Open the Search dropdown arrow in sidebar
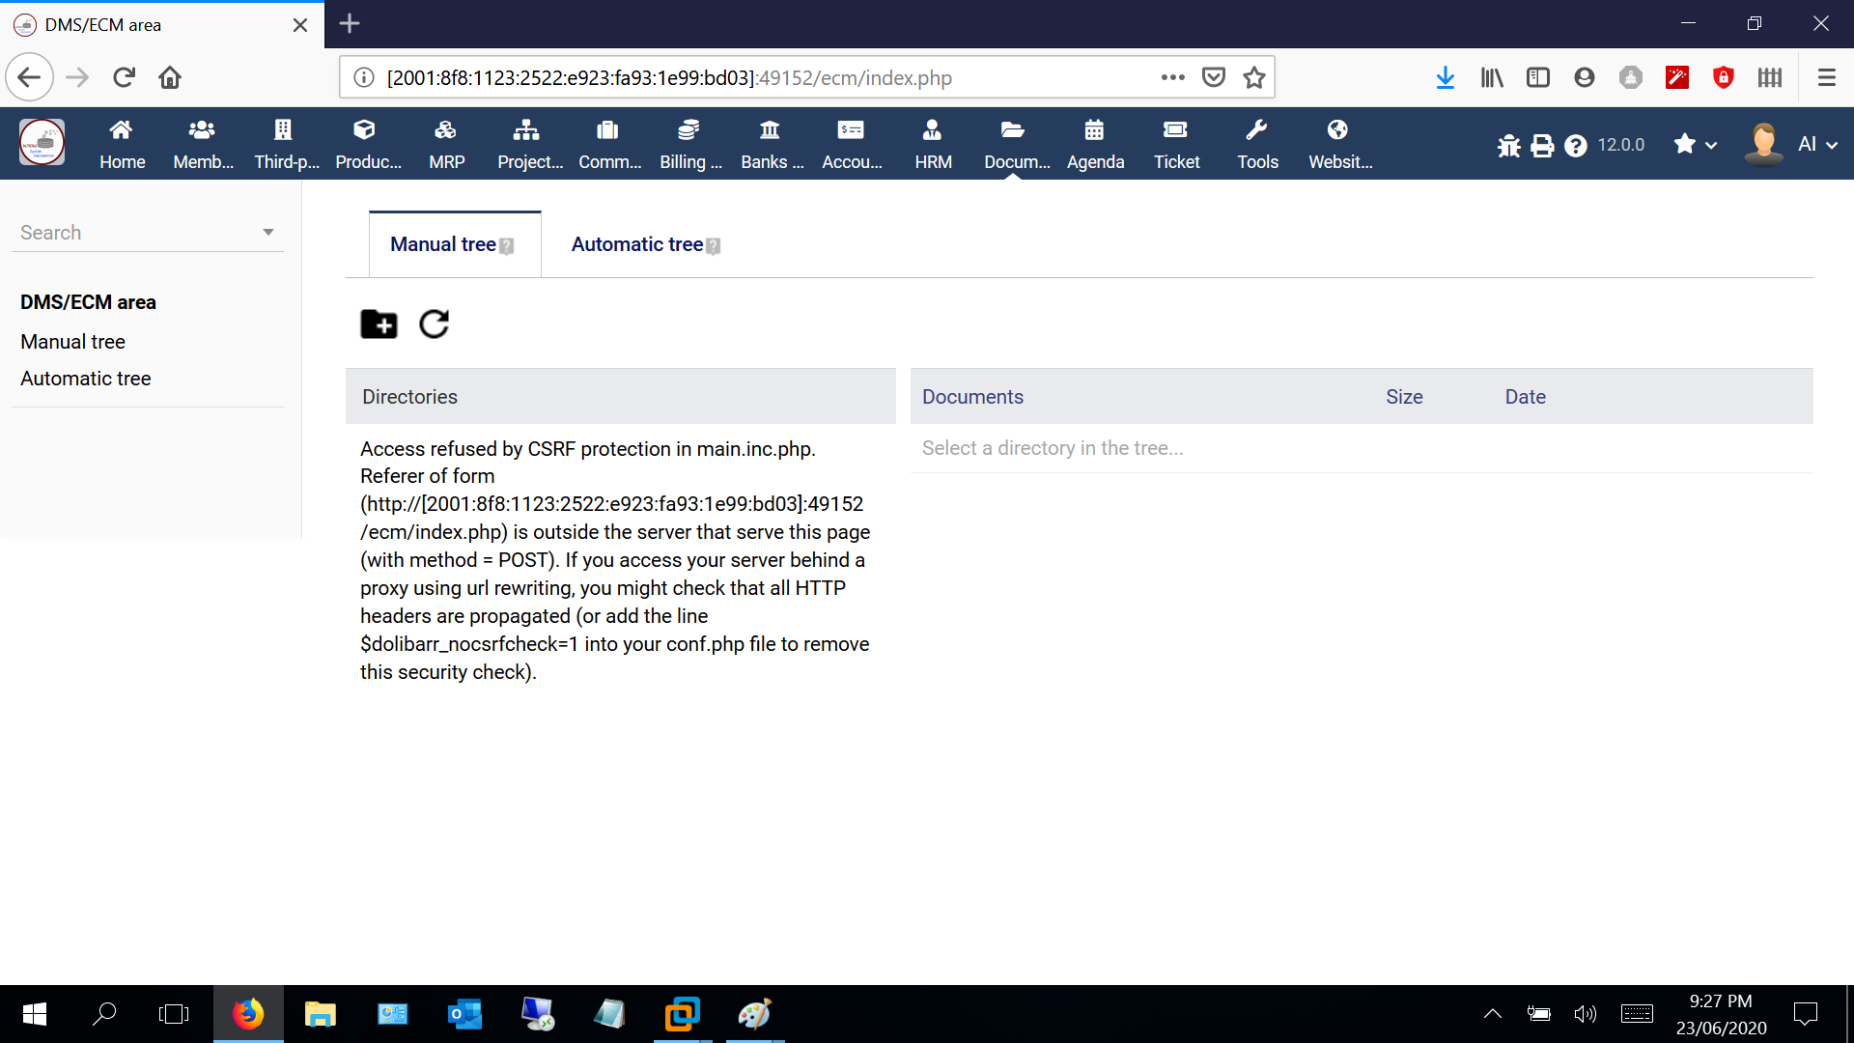Image resolution: width=1854 pixels, height=1043 pixels. 268,232
